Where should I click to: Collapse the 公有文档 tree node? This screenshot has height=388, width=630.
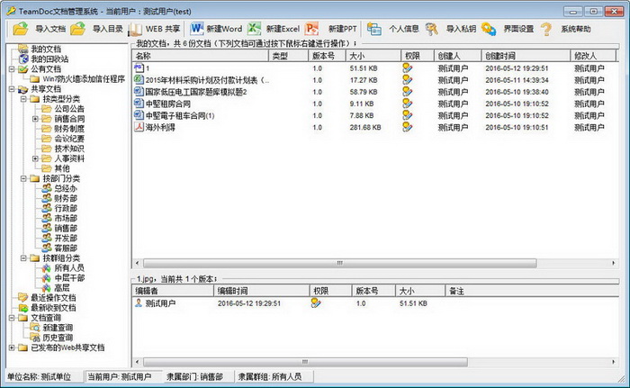[x=12, y=68]
